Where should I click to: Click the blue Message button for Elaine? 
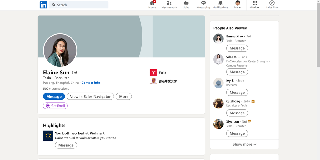coord(54,97)
